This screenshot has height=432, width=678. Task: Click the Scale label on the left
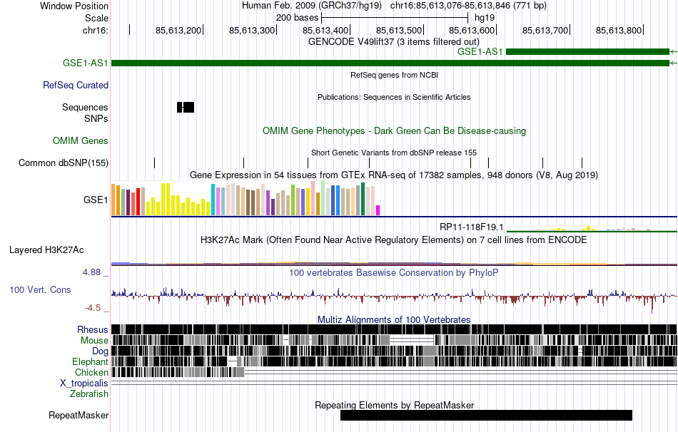(x=96, y=18)
